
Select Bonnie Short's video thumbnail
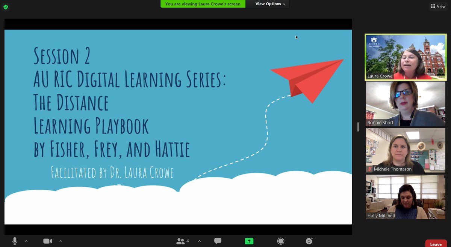point(406,104)
